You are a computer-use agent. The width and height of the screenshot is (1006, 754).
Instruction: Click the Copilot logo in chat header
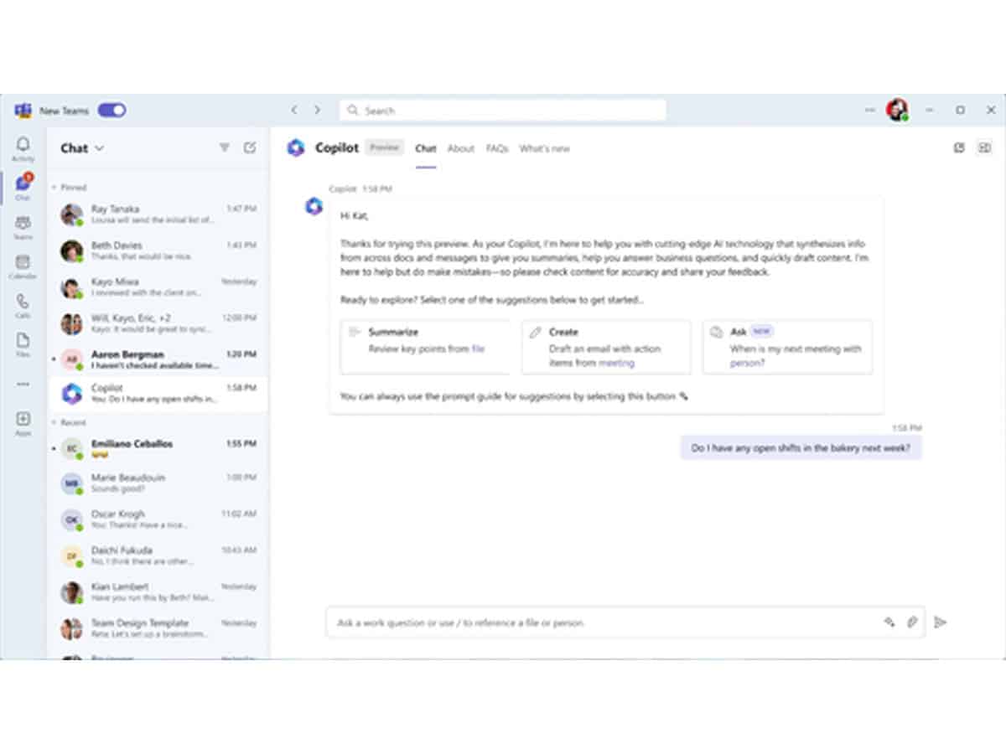click(x=295, y=148)
